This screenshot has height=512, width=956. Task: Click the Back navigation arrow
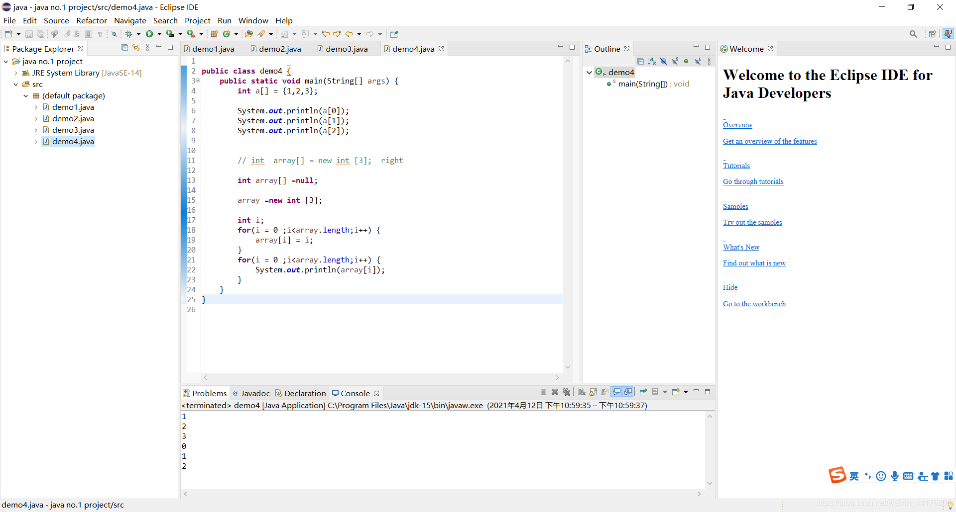click(x=349, y=34)
